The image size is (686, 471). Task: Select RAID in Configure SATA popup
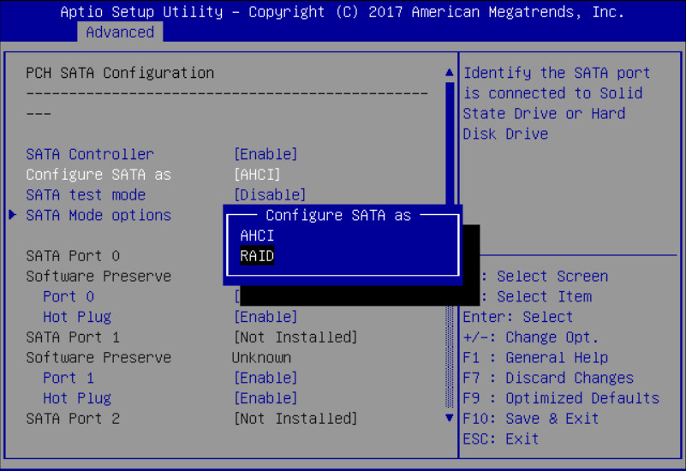click(257, 256)
